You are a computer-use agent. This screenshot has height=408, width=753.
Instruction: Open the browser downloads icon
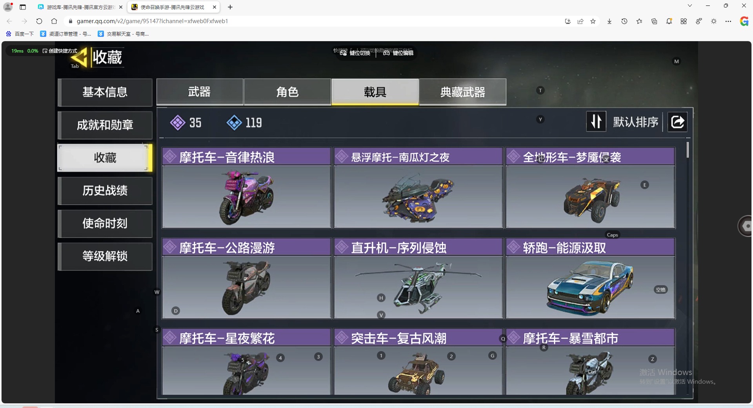click(609, 21)
